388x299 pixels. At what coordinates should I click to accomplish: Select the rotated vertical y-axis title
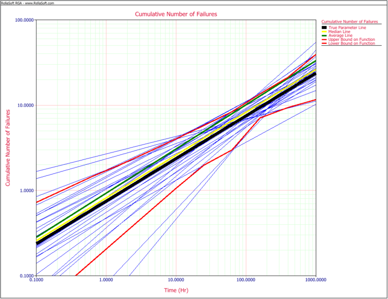coord(8,148)
